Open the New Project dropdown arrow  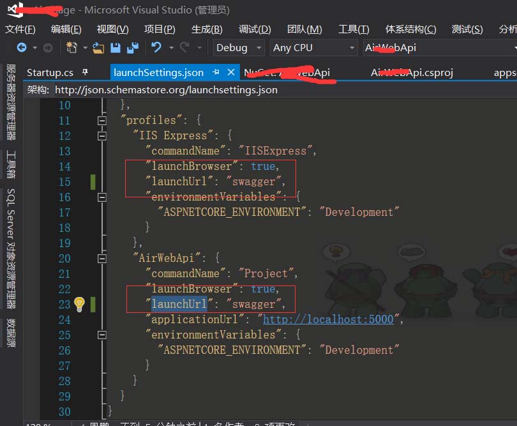tap(85, 48)
